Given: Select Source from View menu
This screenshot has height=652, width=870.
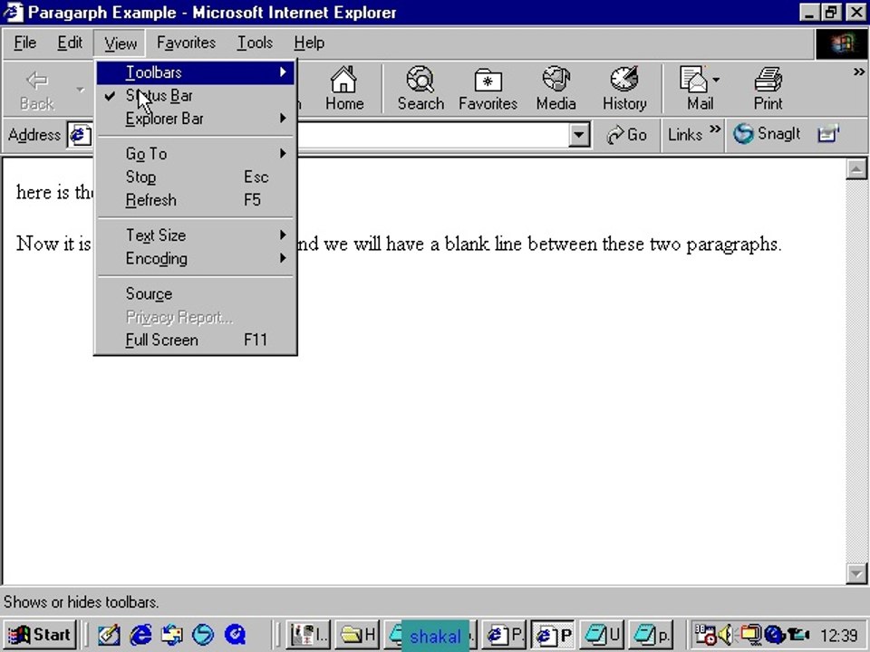Looking at the screenshot, I should coord(196,293).
